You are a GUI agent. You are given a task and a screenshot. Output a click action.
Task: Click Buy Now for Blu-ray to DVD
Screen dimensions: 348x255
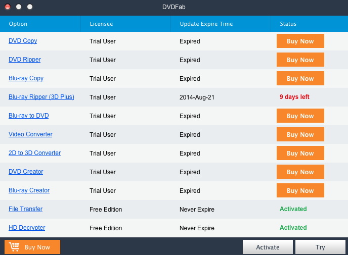[x=300, y=116]
